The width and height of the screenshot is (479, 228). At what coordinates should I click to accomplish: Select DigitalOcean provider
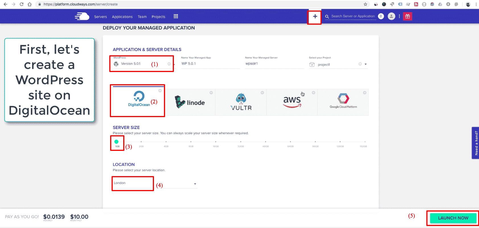(139, 101)
